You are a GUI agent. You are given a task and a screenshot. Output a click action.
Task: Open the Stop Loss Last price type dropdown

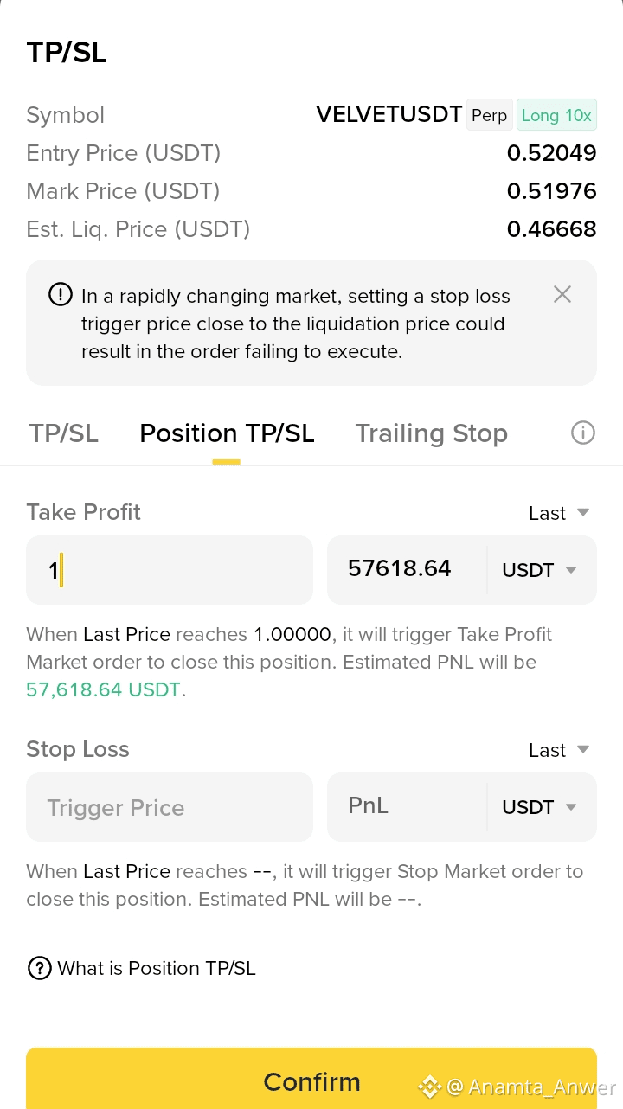559,750
